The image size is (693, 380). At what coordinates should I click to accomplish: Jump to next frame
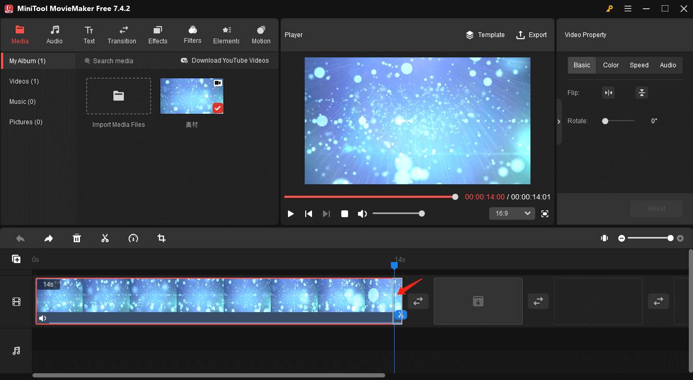[327, 213]
